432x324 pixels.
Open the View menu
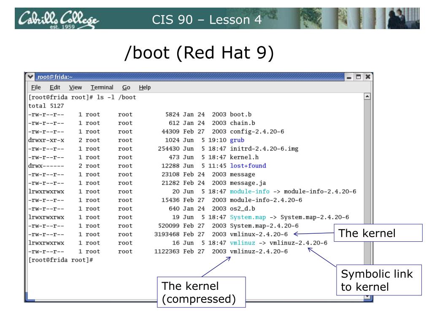pos(76,87)
